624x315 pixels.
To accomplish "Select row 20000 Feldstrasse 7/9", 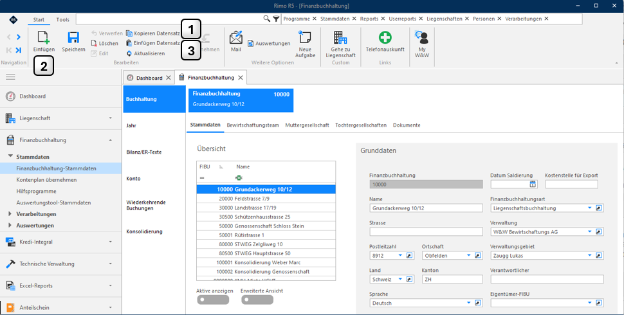I will 266,199.
